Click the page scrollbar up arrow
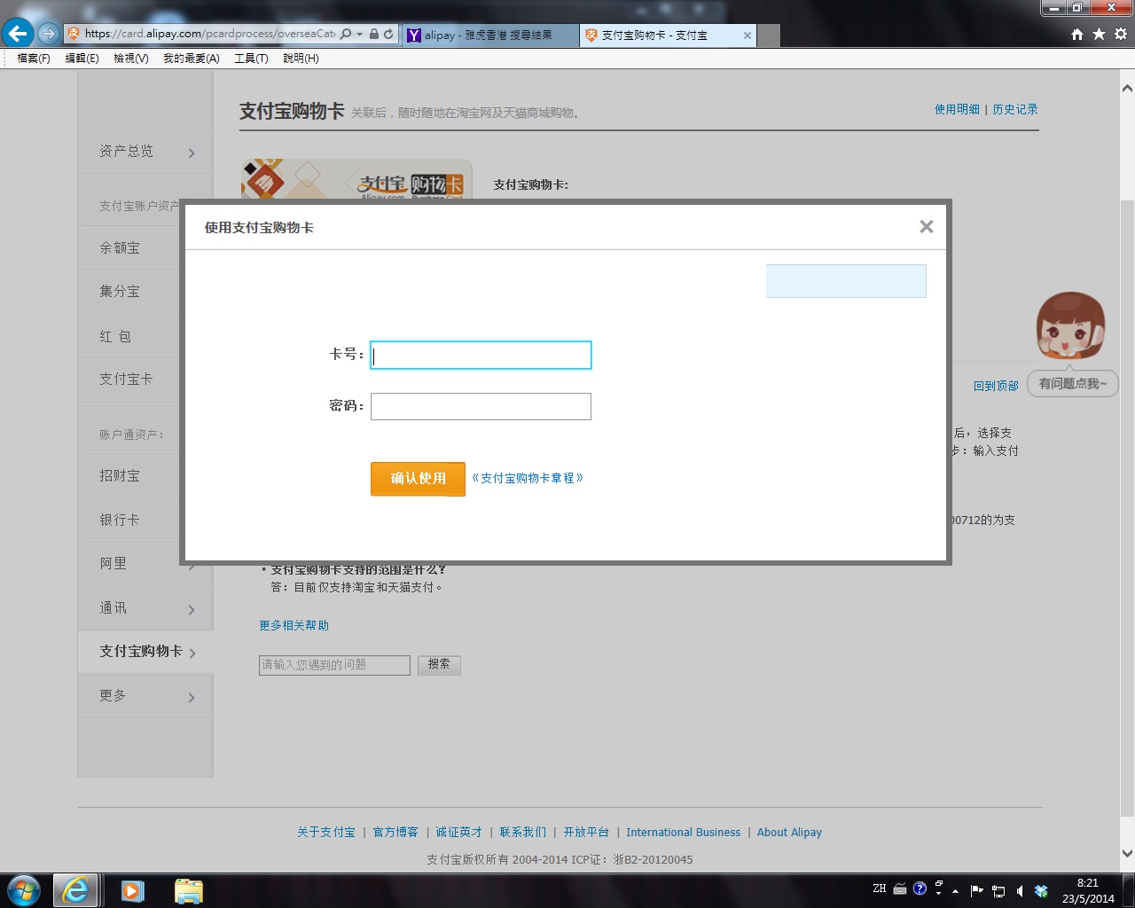The image size is (1135, 908). (x=1127, y=88)
